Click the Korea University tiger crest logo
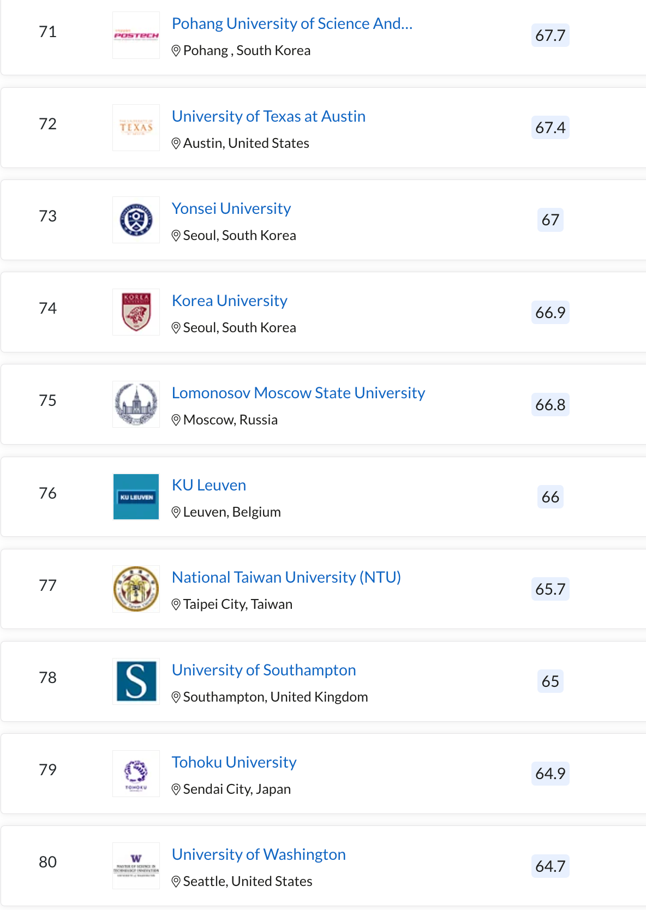Image resolution: width=646 pixels, height=910 pixels. click(x=136, y=312)
